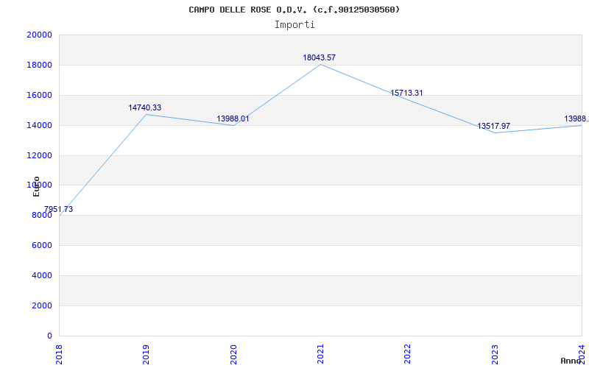This screenshot has height=368, width=589.
Task: Select the 7951.73 data label
Action: tap(59, 210)
